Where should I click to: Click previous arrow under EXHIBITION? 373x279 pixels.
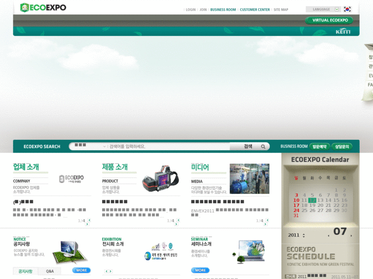pos(107,271)
